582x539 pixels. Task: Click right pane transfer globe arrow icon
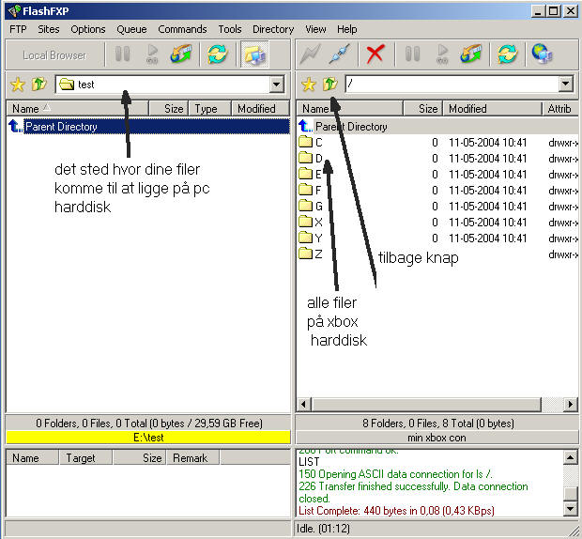point(470,54)
